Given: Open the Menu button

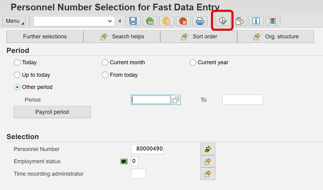Looking at the screenshot, I should pos(14,21).
